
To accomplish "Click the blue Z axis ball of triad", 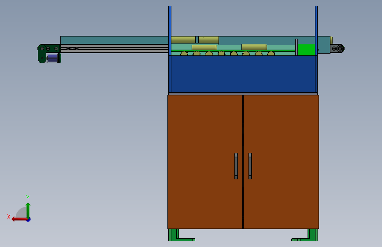I will (x=29, y=220).
